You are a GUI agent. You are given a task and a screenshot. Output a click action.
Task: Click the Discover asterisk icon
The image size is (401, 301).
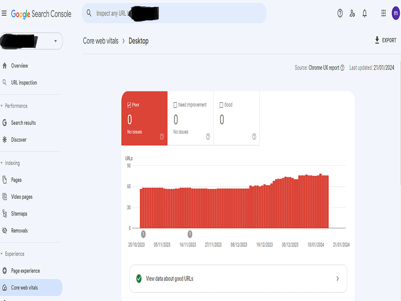[x=4, y=140]
